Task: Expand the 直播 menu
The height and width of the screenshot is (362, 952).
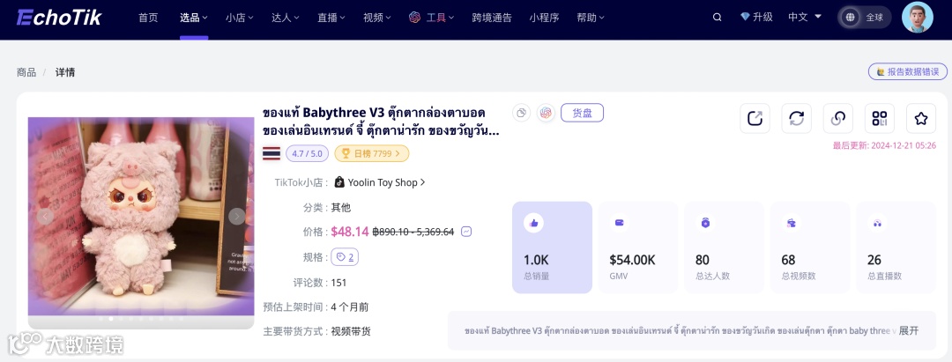Action: coord(331,18)
